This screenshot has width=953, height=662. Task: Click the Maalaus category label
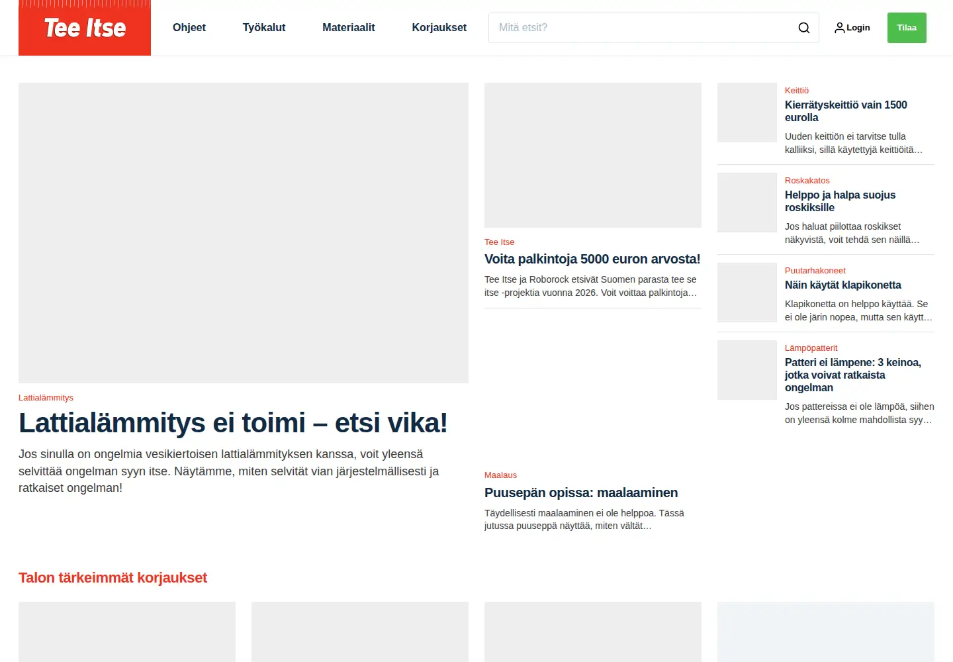[x=500, y=475]
